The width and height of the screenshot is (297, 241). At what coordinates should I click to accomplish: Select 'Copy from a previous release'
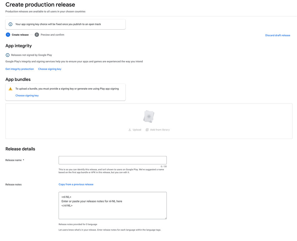click(76, 184)
